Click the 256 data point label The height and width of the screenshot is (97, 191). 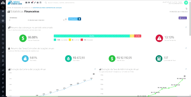tap(44, 94)
